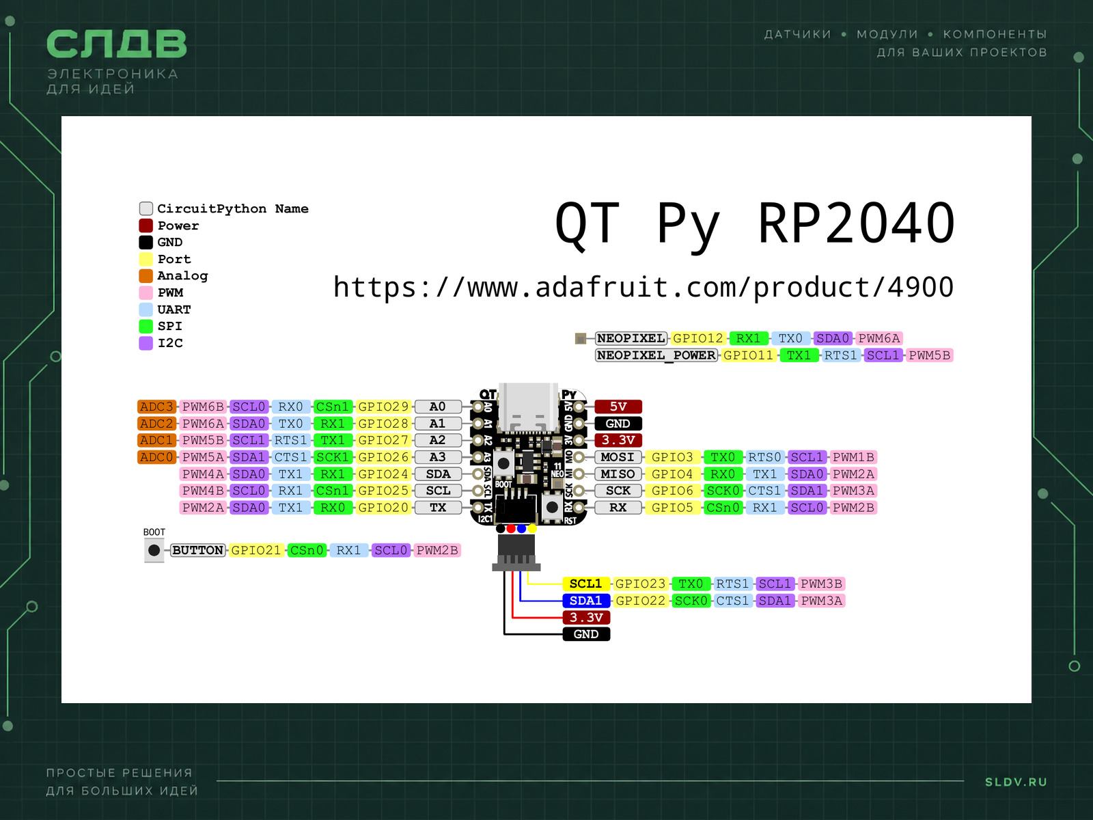Click the purple I2C legend swatch
Image resolution: width=1093 pixels, height=820 pixels.
tap(146, 343)
